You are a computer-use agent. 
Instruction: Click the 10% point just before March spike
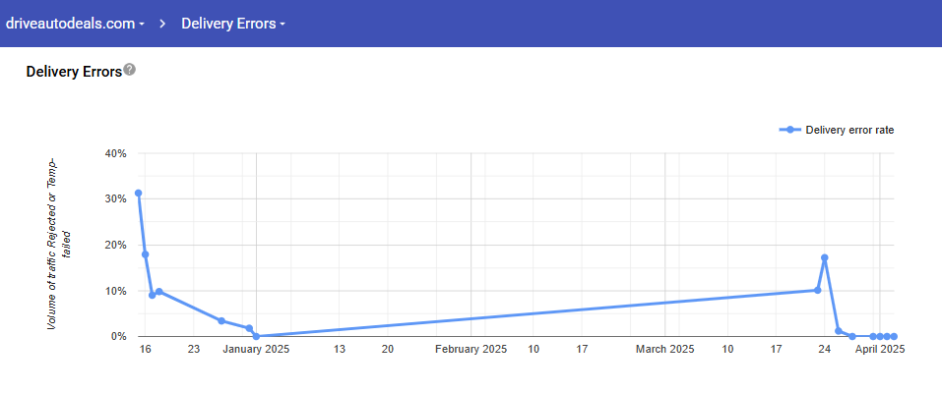817,290
